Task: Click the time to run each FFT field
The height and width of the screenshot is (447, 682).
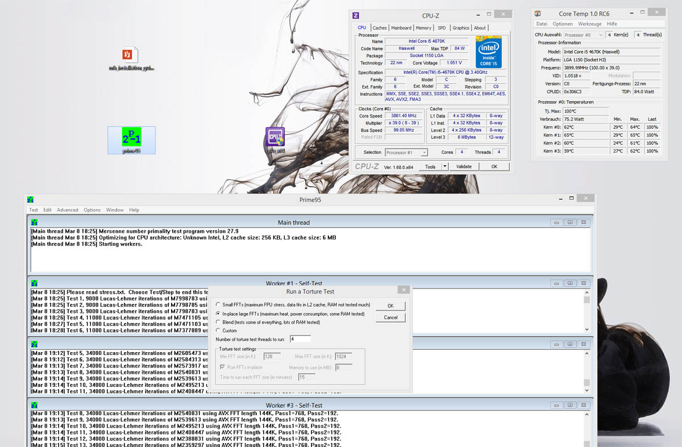Action: click(x=307, y=377)
